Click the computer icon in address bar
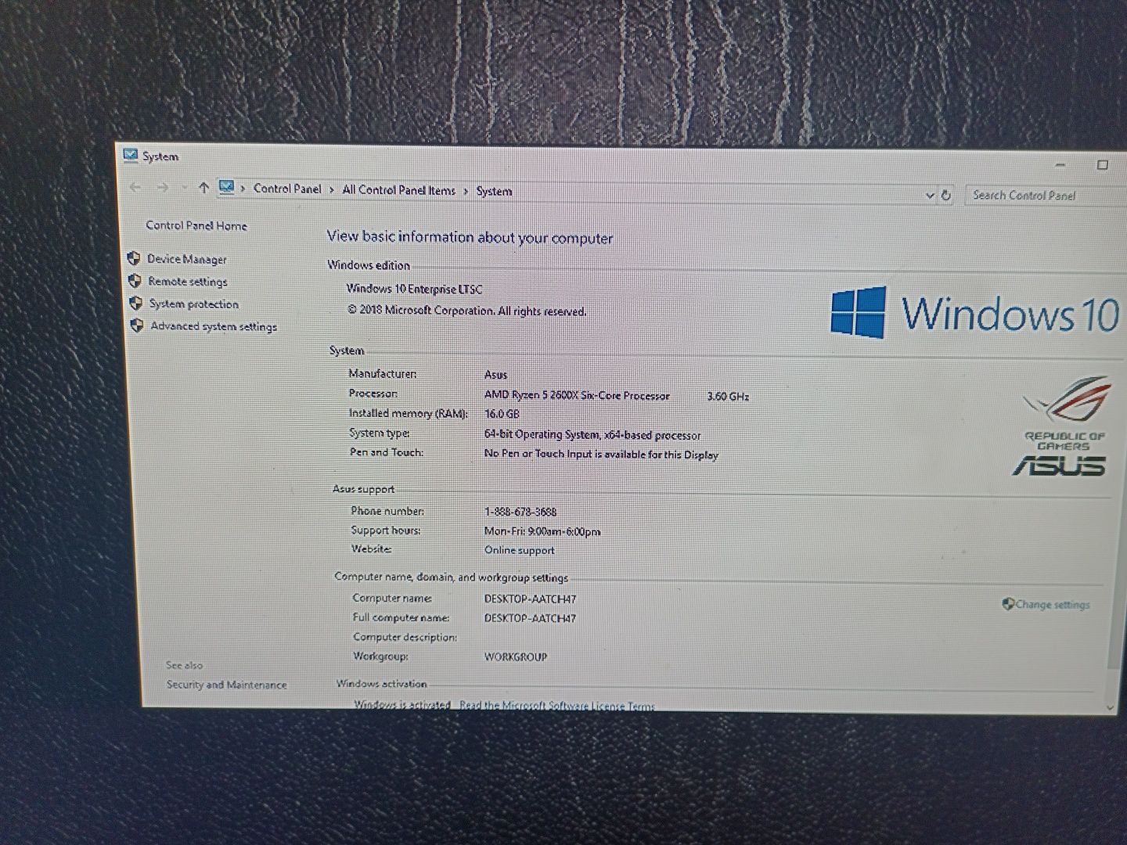Viewport: 1127px width, 845px height. click(x=227, y=187)
